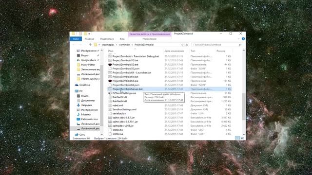
Task: Sort by the Тип column header
Action: (193, 51)
